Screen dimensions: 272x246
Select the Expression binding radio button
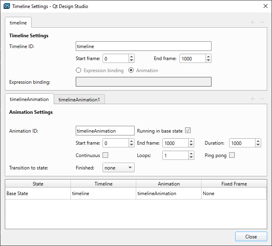point(79,71)
